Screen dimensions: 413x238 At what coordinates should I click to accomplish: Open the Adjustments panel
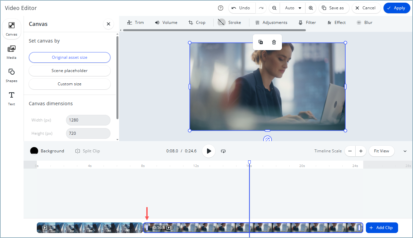click(x=271, y=22)
